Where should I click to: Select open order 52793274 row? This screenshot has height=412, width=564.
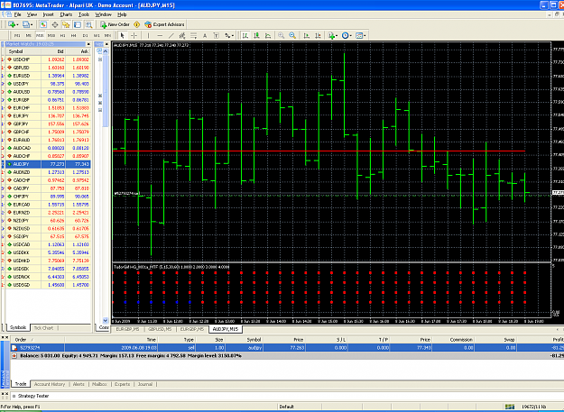coord(287,348)
